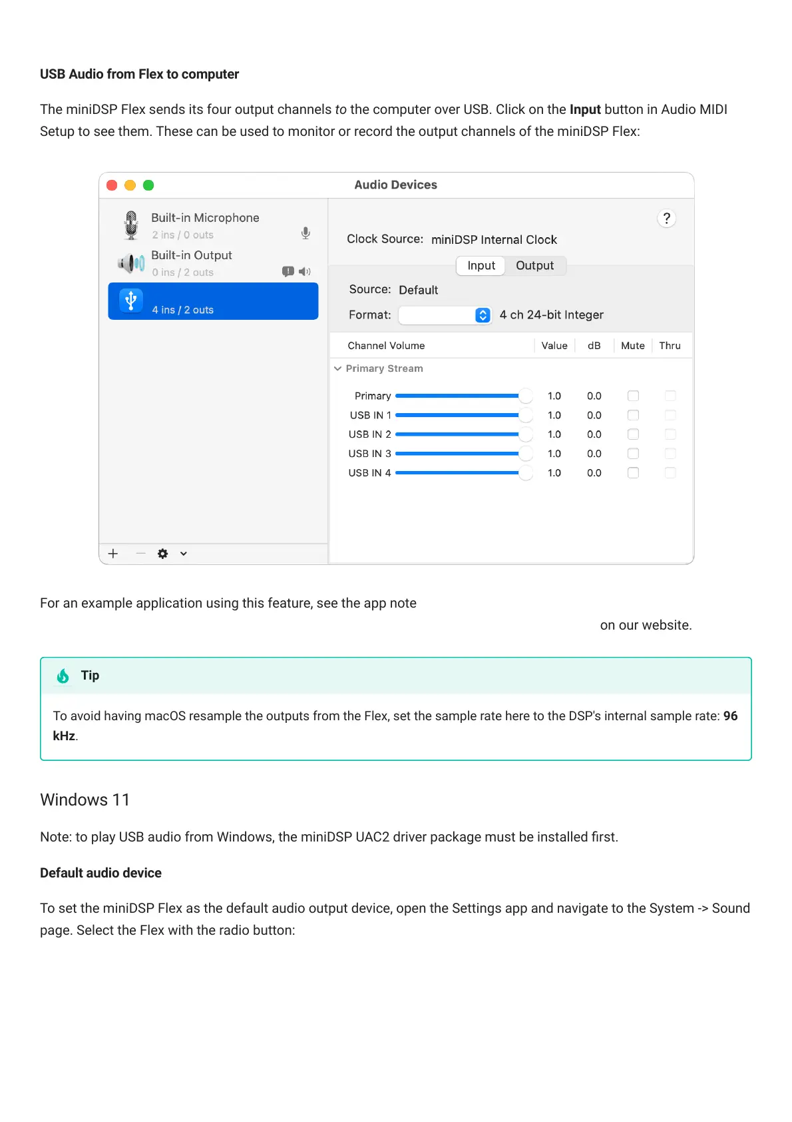This screenshot has width=792, height=1122.
Task: Toggle Thru for USB IN 4
Action: (x=670, y=473)
